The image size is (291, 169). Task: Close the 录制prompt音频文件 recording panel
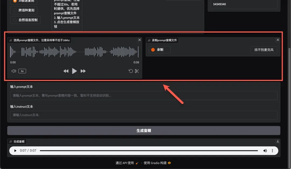pos(278,40)
